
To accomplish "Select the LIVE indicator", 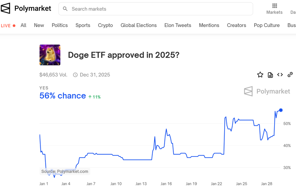I will (8, 25).
